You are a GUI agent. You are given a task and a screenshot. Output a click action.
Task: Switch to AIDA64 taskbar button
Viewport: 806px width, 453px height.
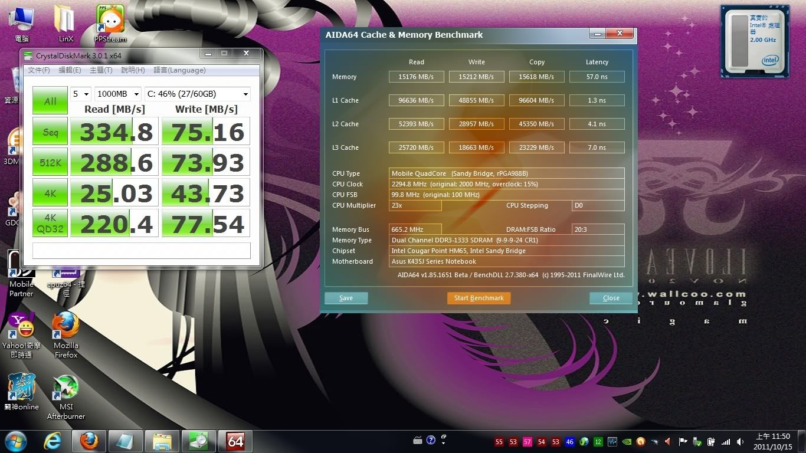[235, 441]
